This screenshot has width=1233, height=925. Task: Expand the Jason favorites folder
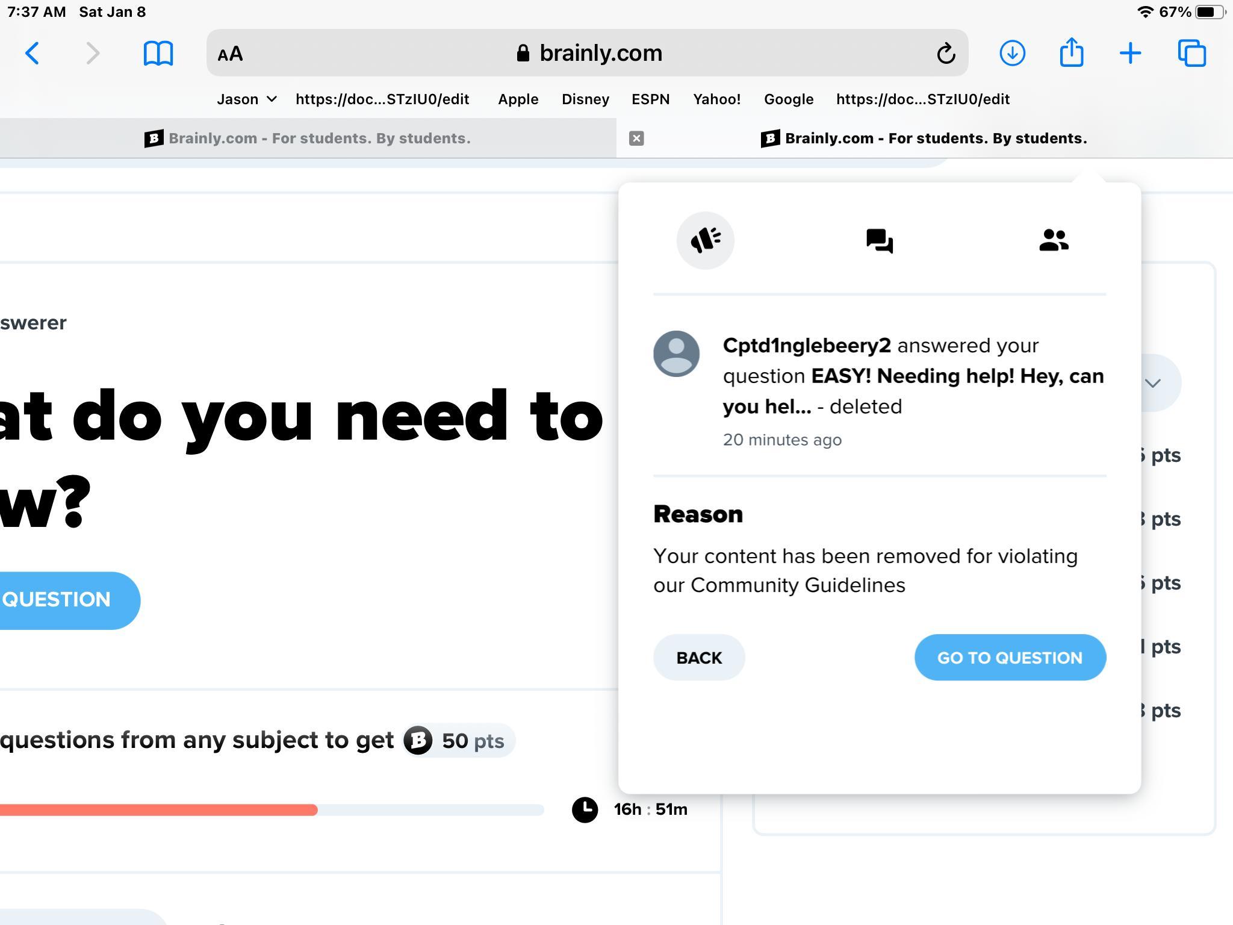pyautogui.click(x=246, y=99)
